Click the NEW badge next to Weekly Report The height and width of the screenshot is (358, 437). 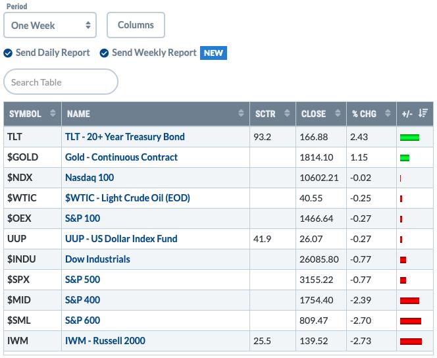(213, 53)
